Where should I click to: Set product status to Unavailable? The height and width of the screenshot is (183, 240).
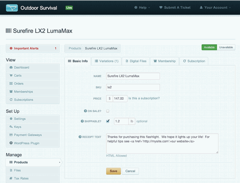coord(226,47)
